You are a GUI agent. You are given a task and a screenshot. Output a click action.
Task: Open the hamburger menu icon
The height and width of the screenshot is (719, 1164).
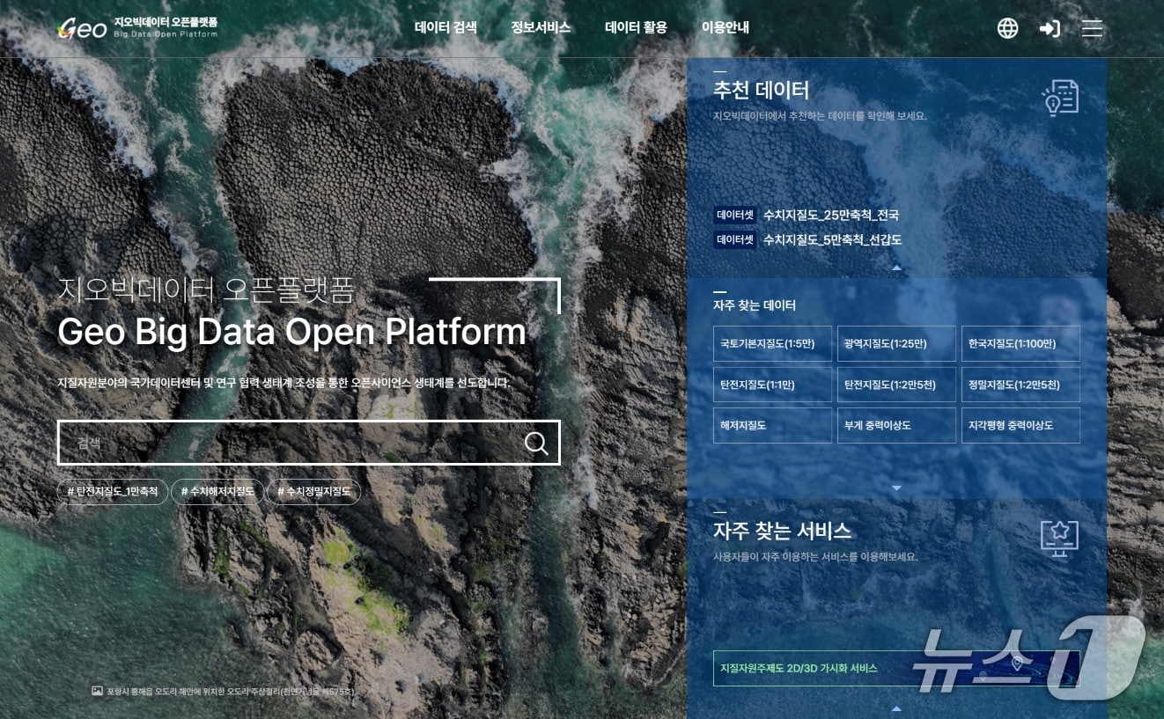(1092, 28)
